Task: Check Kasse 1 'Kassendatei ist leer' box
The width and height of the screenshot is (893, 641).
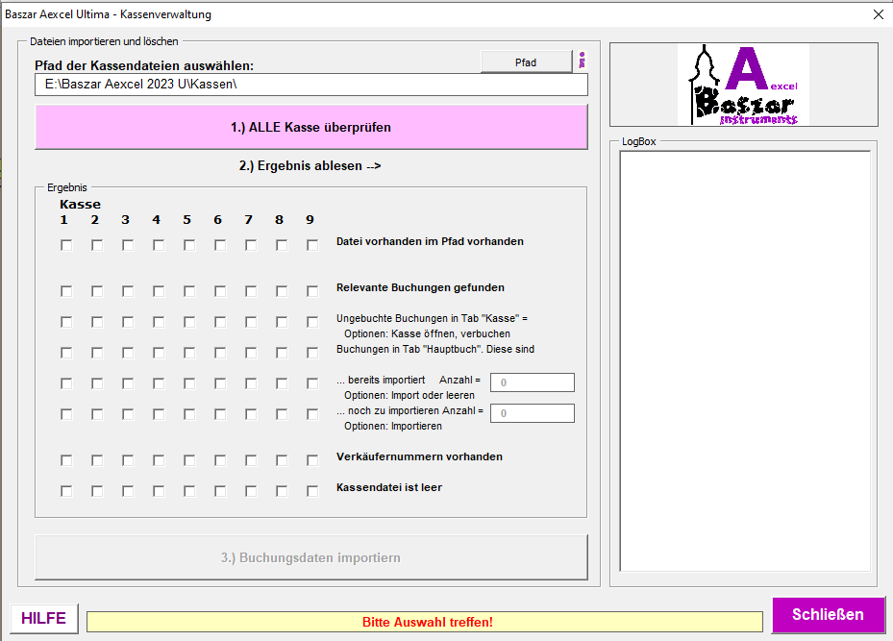Action: pos(66,491)
